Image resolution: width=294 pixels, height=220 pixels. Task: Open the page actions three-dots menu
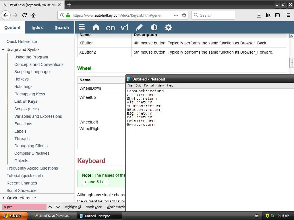tap(176, 15)
